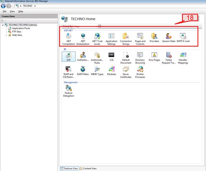The height and width of the screenshot is (171, 206).
Task: Open ISAPI and CGI Restrictions
Action: coord(68,72)
